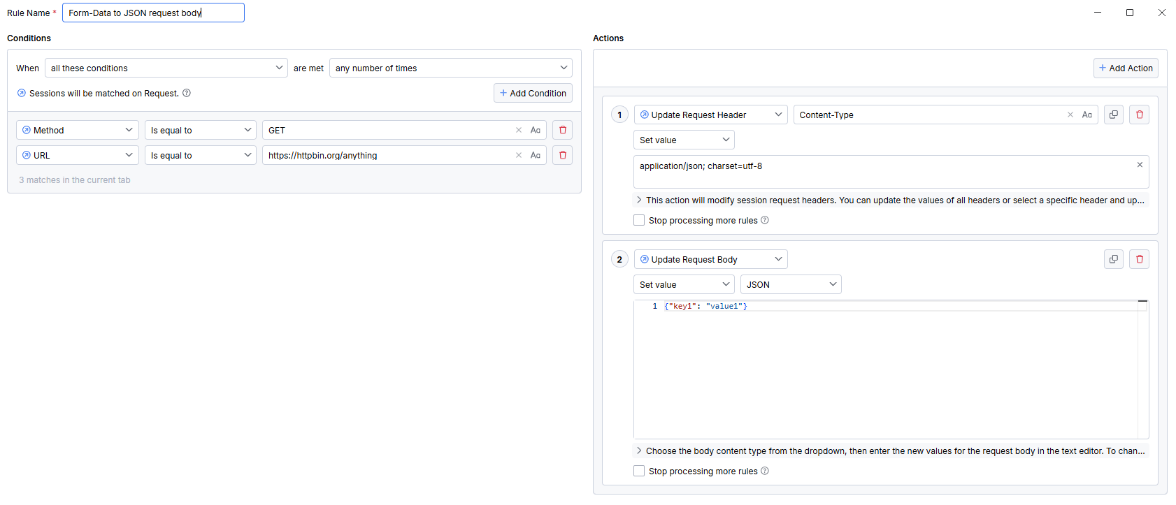Delete the Method condition row
1176x505 pixels.
coord(563,130)
